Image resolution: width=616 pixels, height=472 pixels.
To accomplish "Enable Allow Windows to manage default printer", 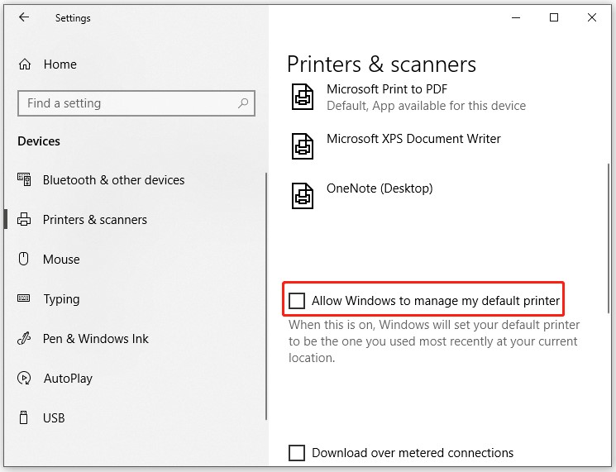I will tap(297, 301).
